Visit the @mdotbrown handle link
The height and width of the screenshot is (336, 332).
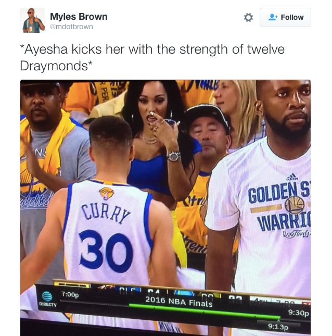tap(71, 27)
